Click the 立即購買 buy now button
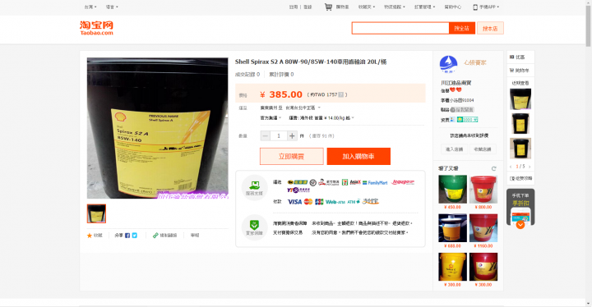The image size is (592, 307). click(291, 156)
